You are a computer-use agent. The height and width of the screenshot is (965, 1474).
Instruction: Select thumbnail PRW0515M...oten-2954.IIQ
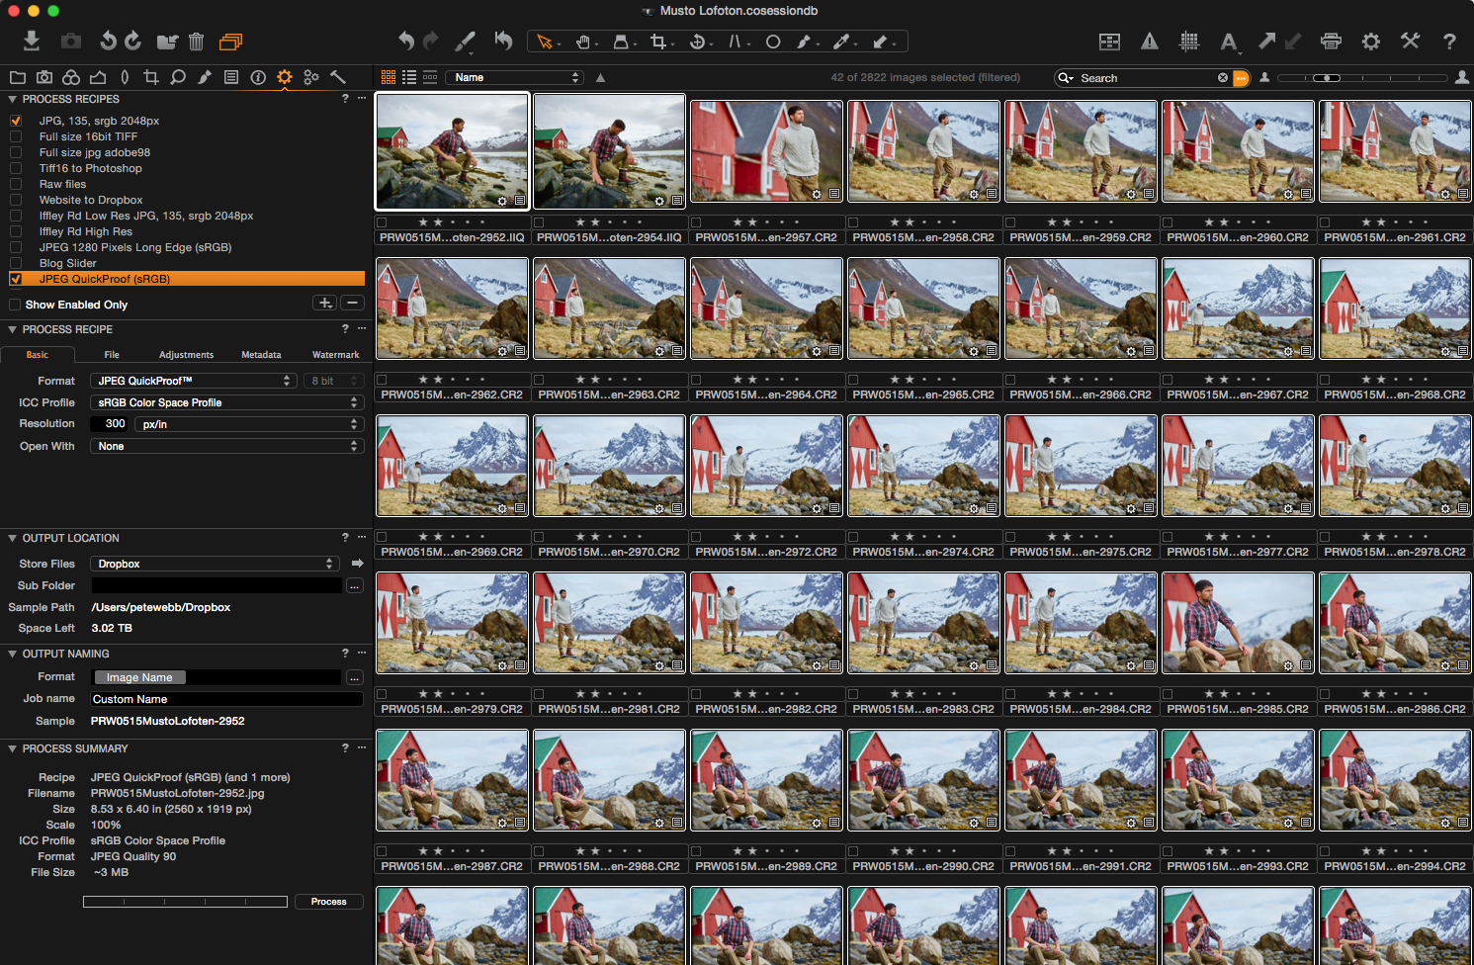tap(609, 151)
